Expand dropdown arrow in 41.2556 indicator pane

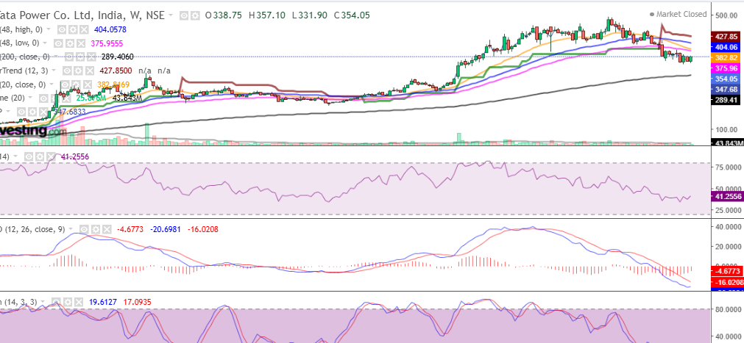[15, 157]
